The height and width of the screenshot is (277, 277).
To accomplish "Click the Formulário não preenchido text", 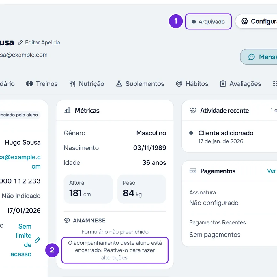I will [115, 232].
